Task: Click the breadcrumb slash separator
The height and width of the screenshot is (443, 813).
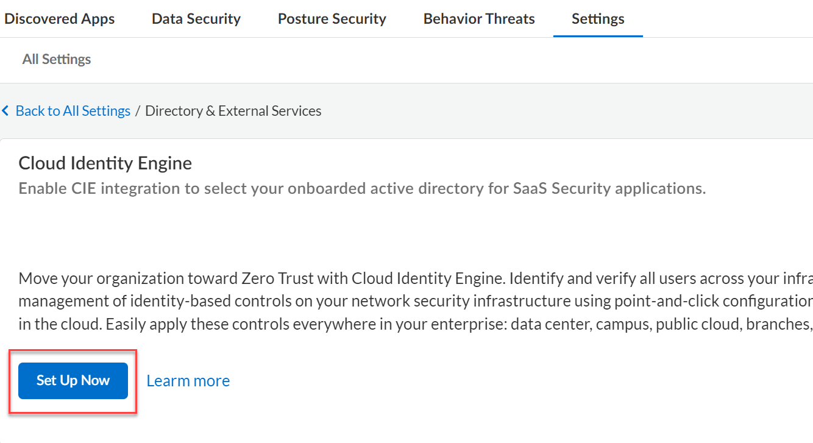Action: pyautogui.click(x=138, y=111)
